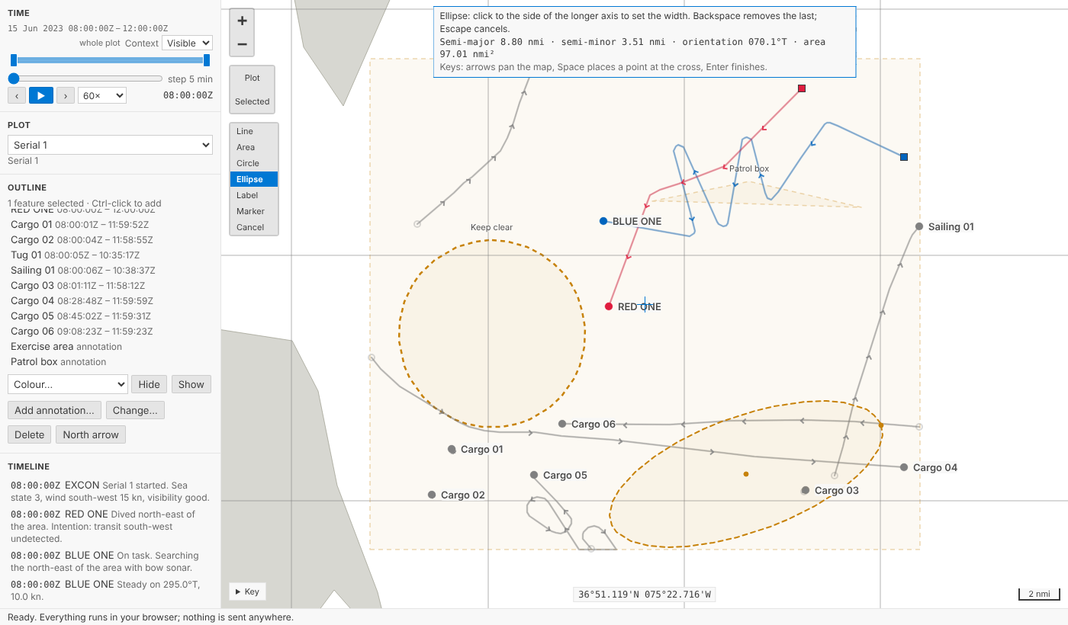Zoom out with the map minus button
Viewport: 1068px width, 625px height.
tap(242, 44)
